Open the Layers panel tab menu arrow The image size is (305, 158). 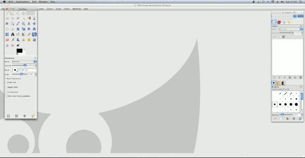coord(301,26)
